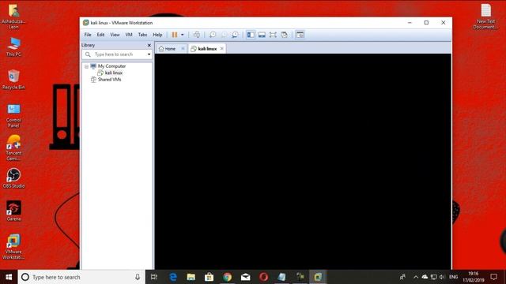This screenshot has width=506, height=284.
Task: Activate the taskbar microphone search icon
Action: pyautogui.click(x=138, y=277)
